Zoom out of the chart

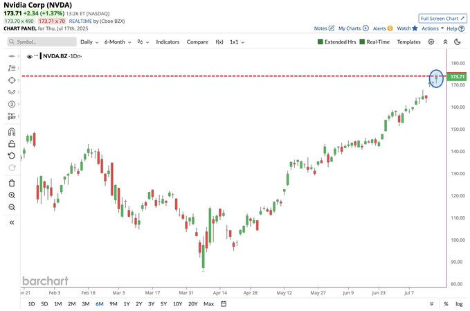(x=12, y=207)
